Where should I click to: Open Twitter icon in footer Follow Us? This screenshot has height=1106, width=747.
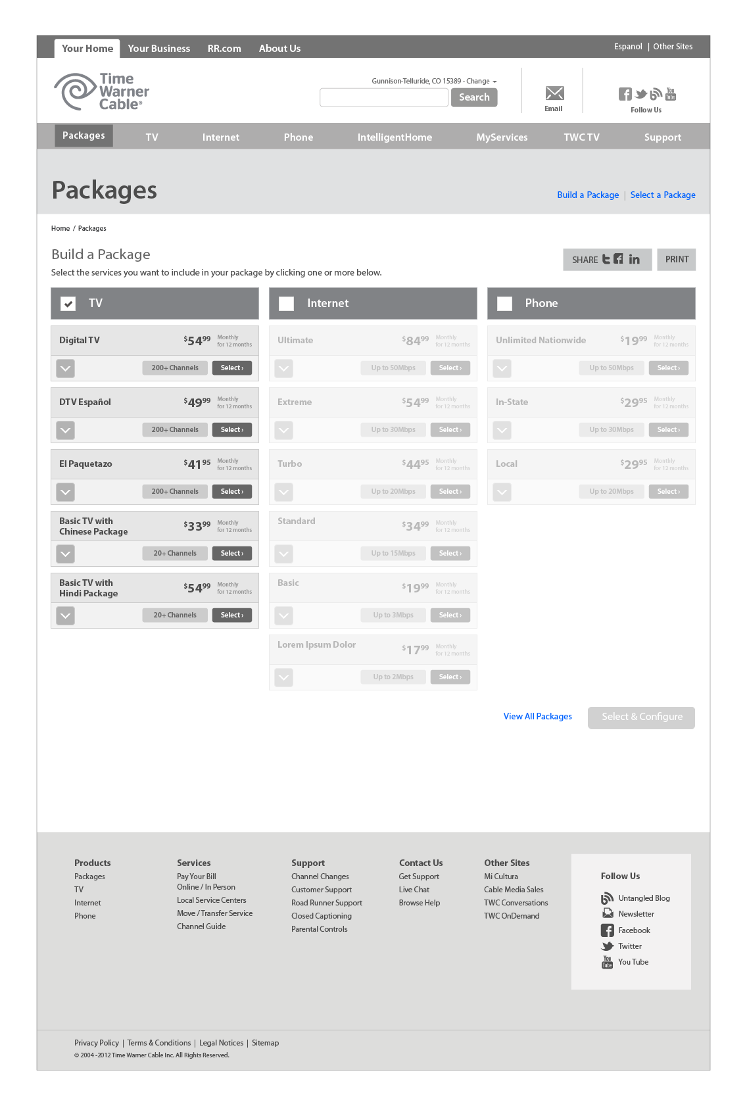pos(608,946)
